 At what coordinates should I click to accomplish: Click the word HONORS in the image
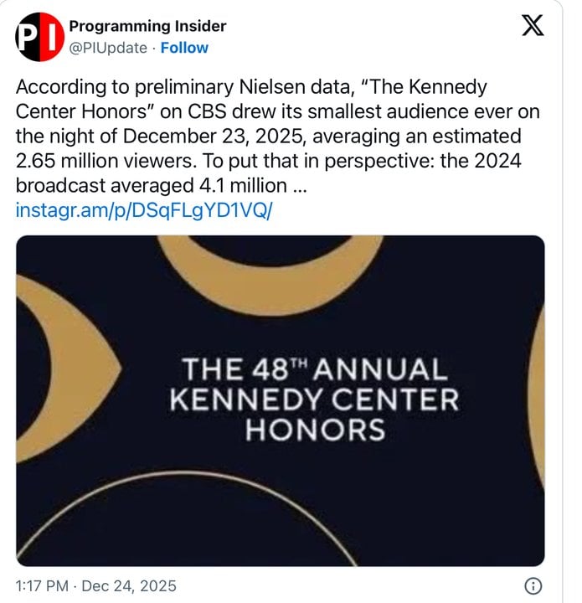click(x=315, y=430)
